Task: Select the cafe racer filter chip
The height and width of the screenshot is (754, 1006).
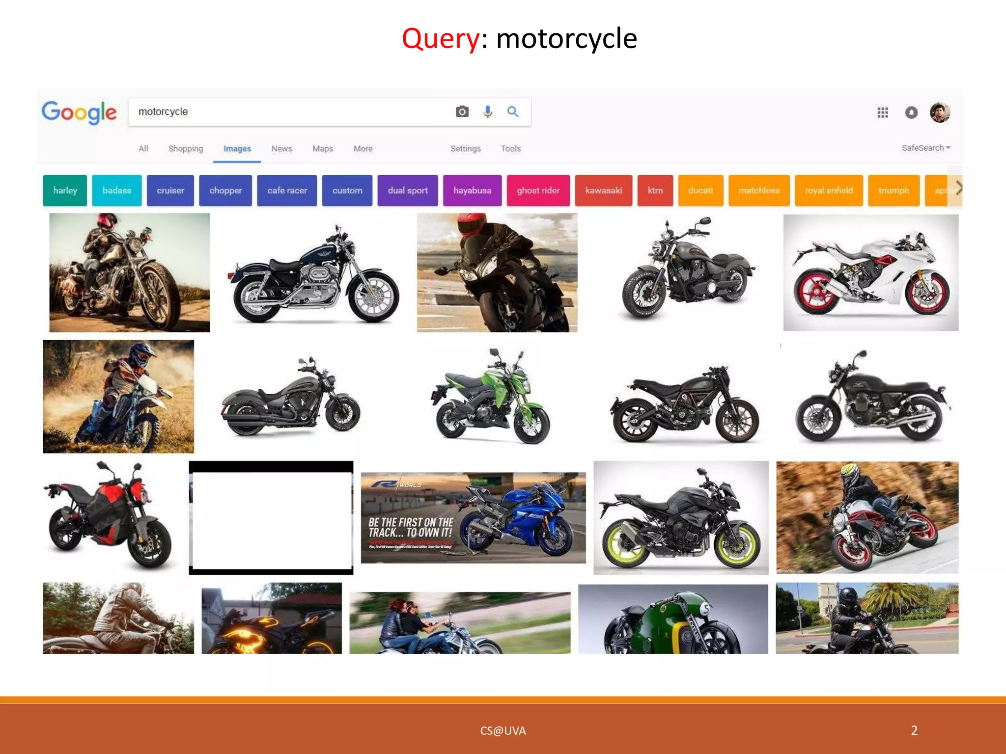Action: pos(287,190)
